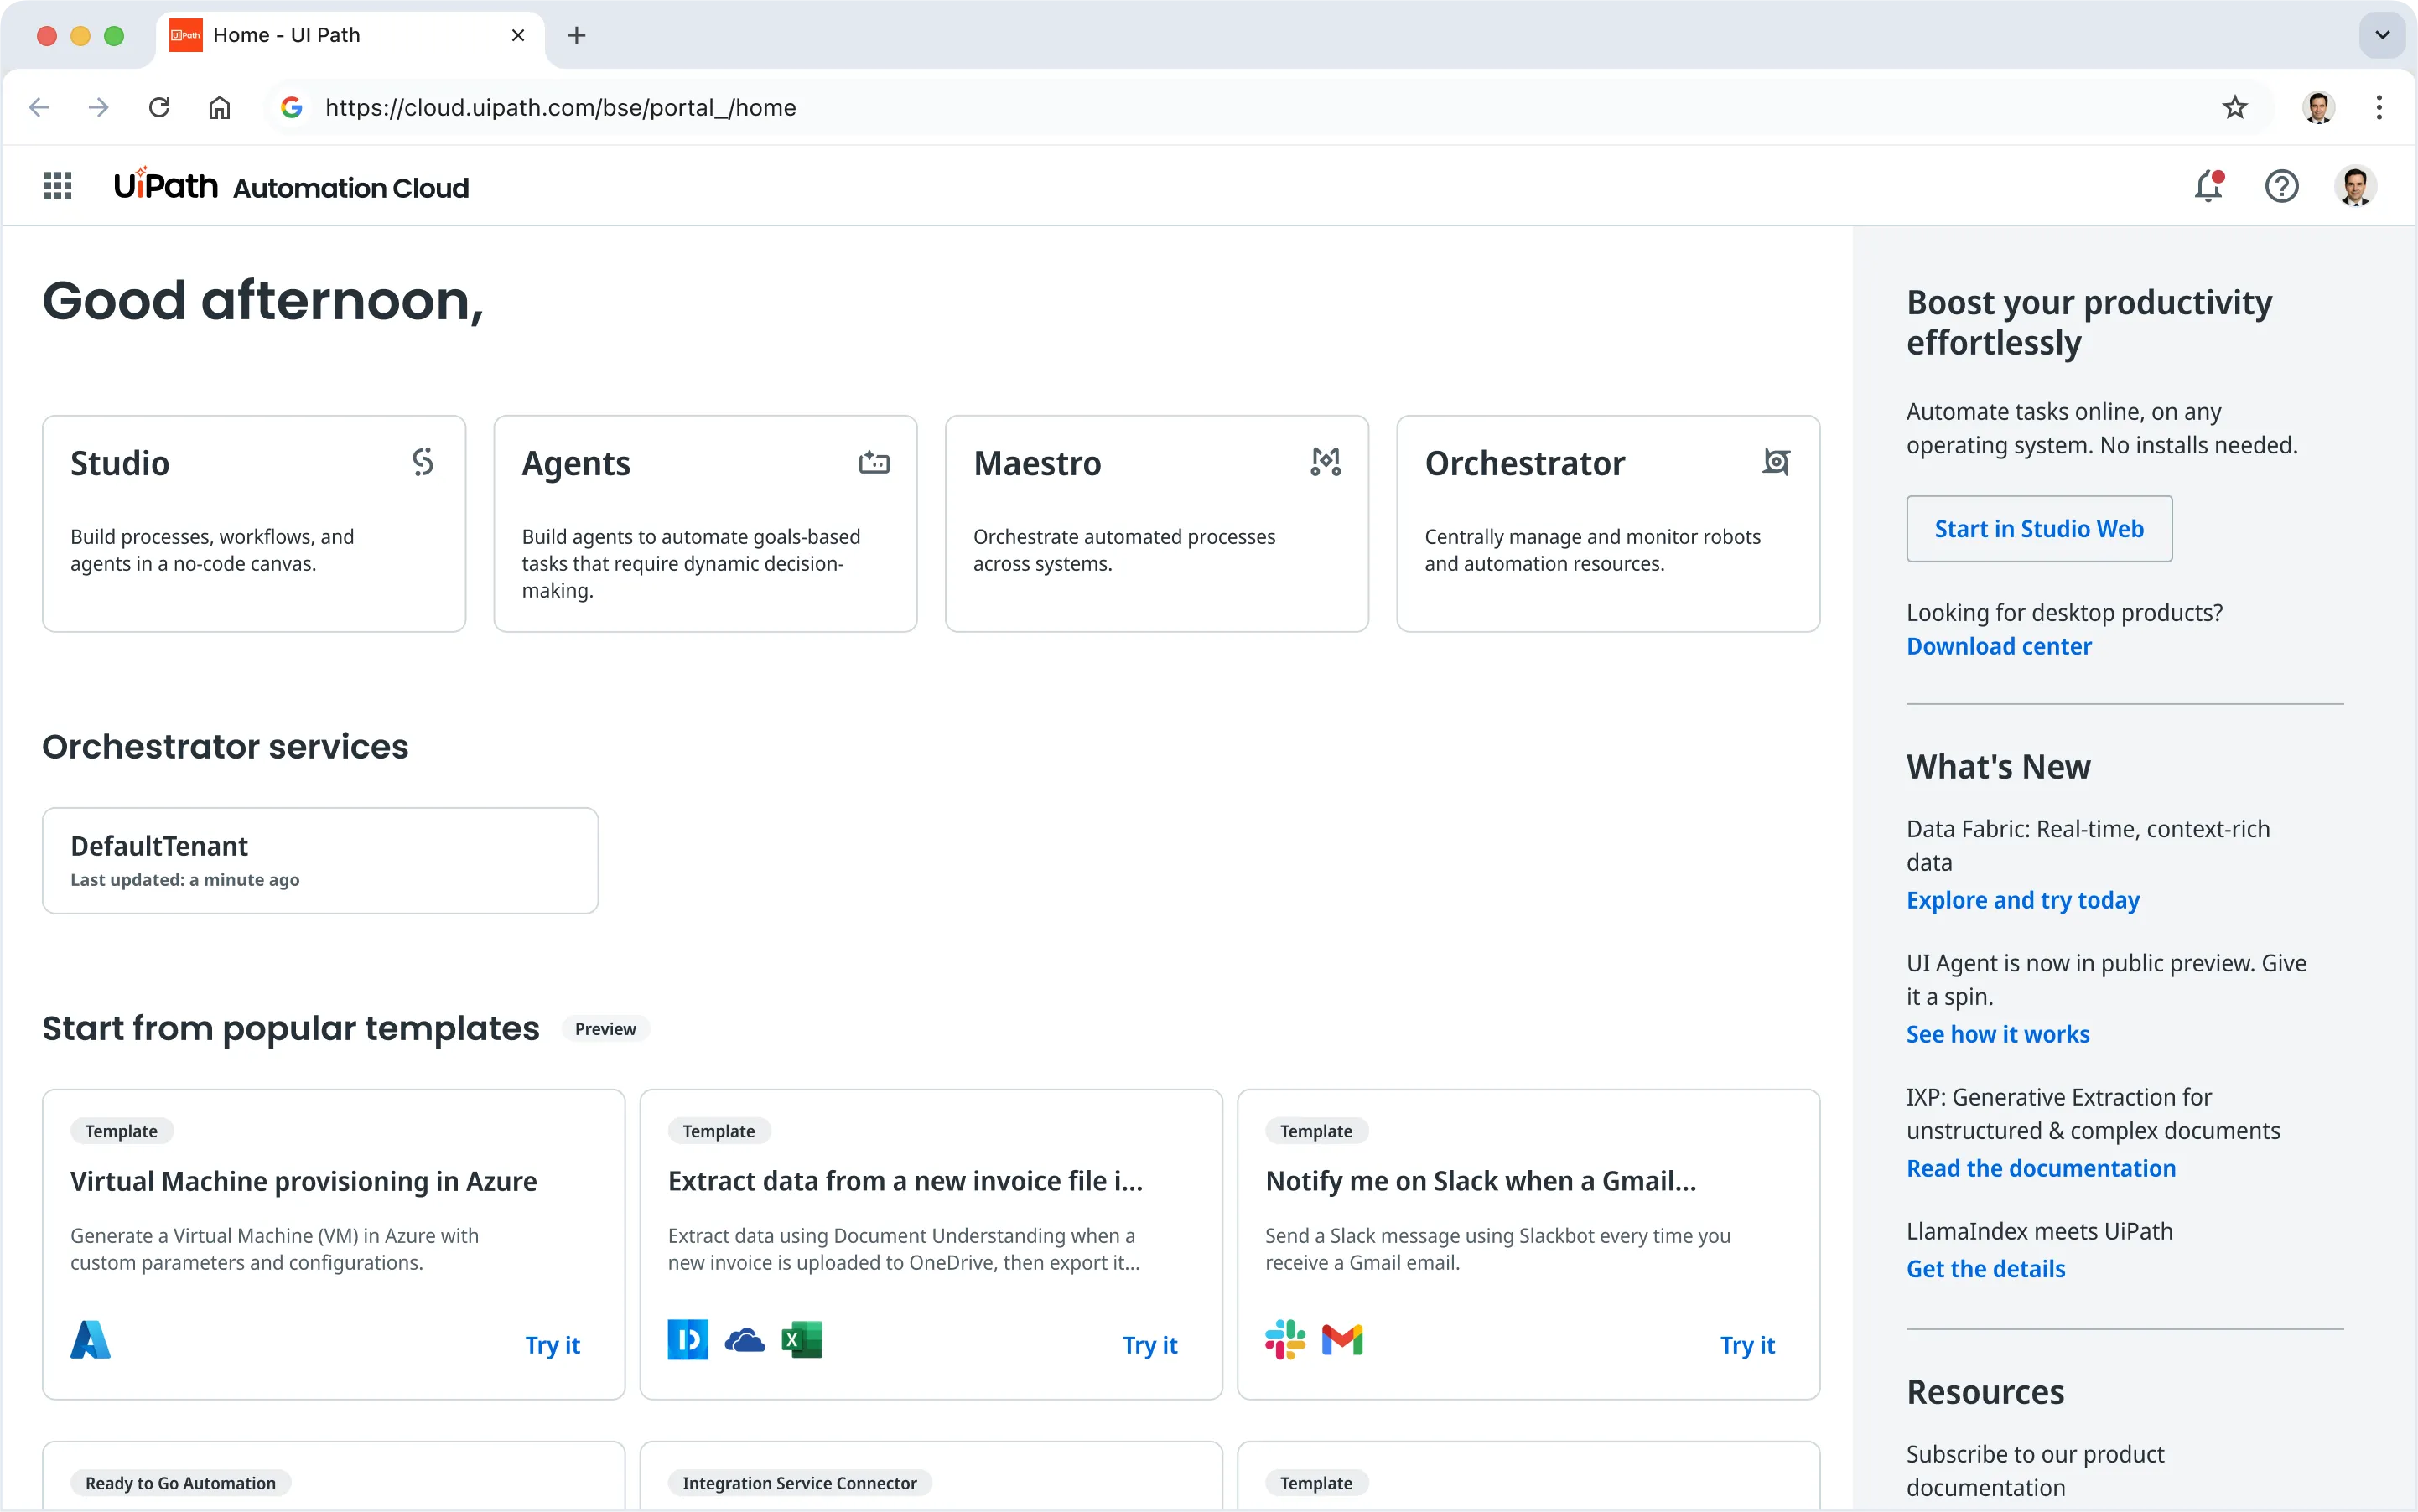Click the Azure logo icon

pos(90,1340)
